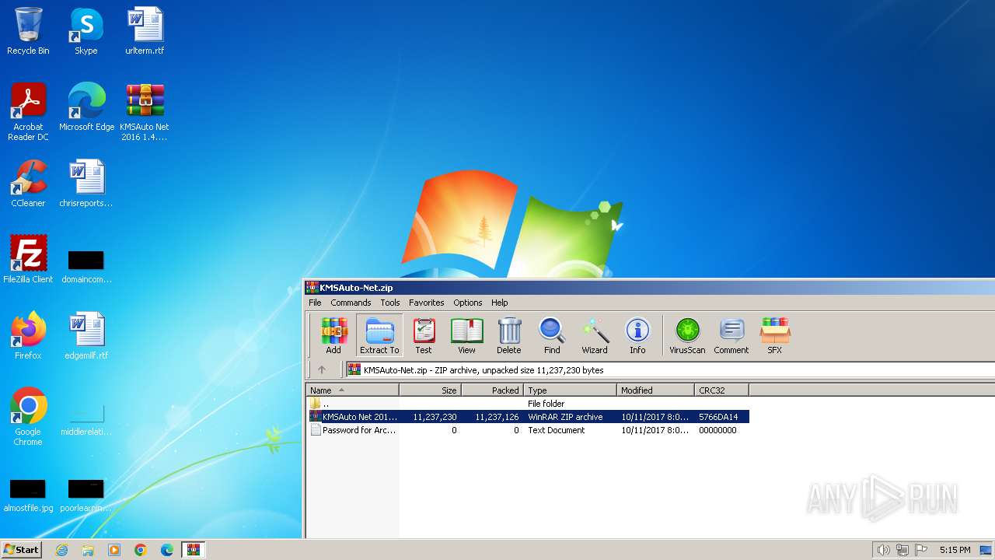Select the poorlearnin... desktop file
The image size is (995, 560).
pyautogui.click(x=86, y=495)
